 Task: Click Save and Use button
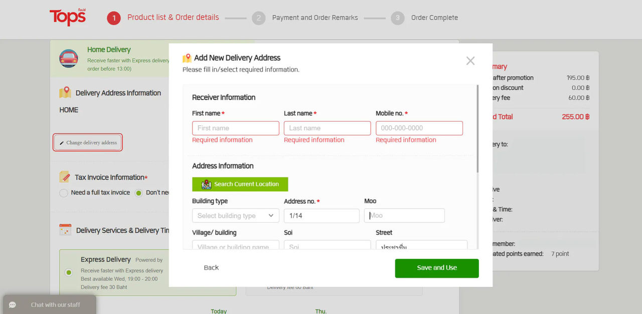tap(437, 268)
